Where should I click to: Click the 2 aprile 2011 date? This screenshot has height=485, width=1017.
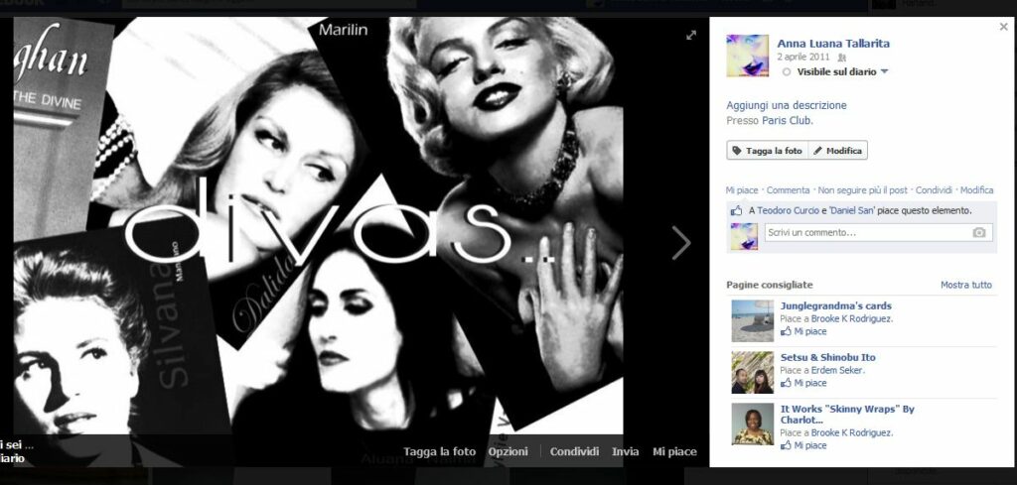coord(804,57)
